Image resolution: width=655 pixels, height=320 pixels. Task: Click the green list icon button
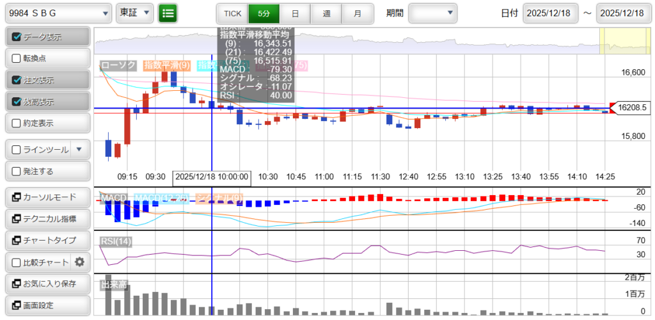click(x=168, y=13)
